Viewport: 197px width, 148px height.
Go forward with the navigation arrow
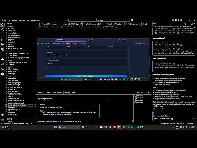(x=66, y=20)
